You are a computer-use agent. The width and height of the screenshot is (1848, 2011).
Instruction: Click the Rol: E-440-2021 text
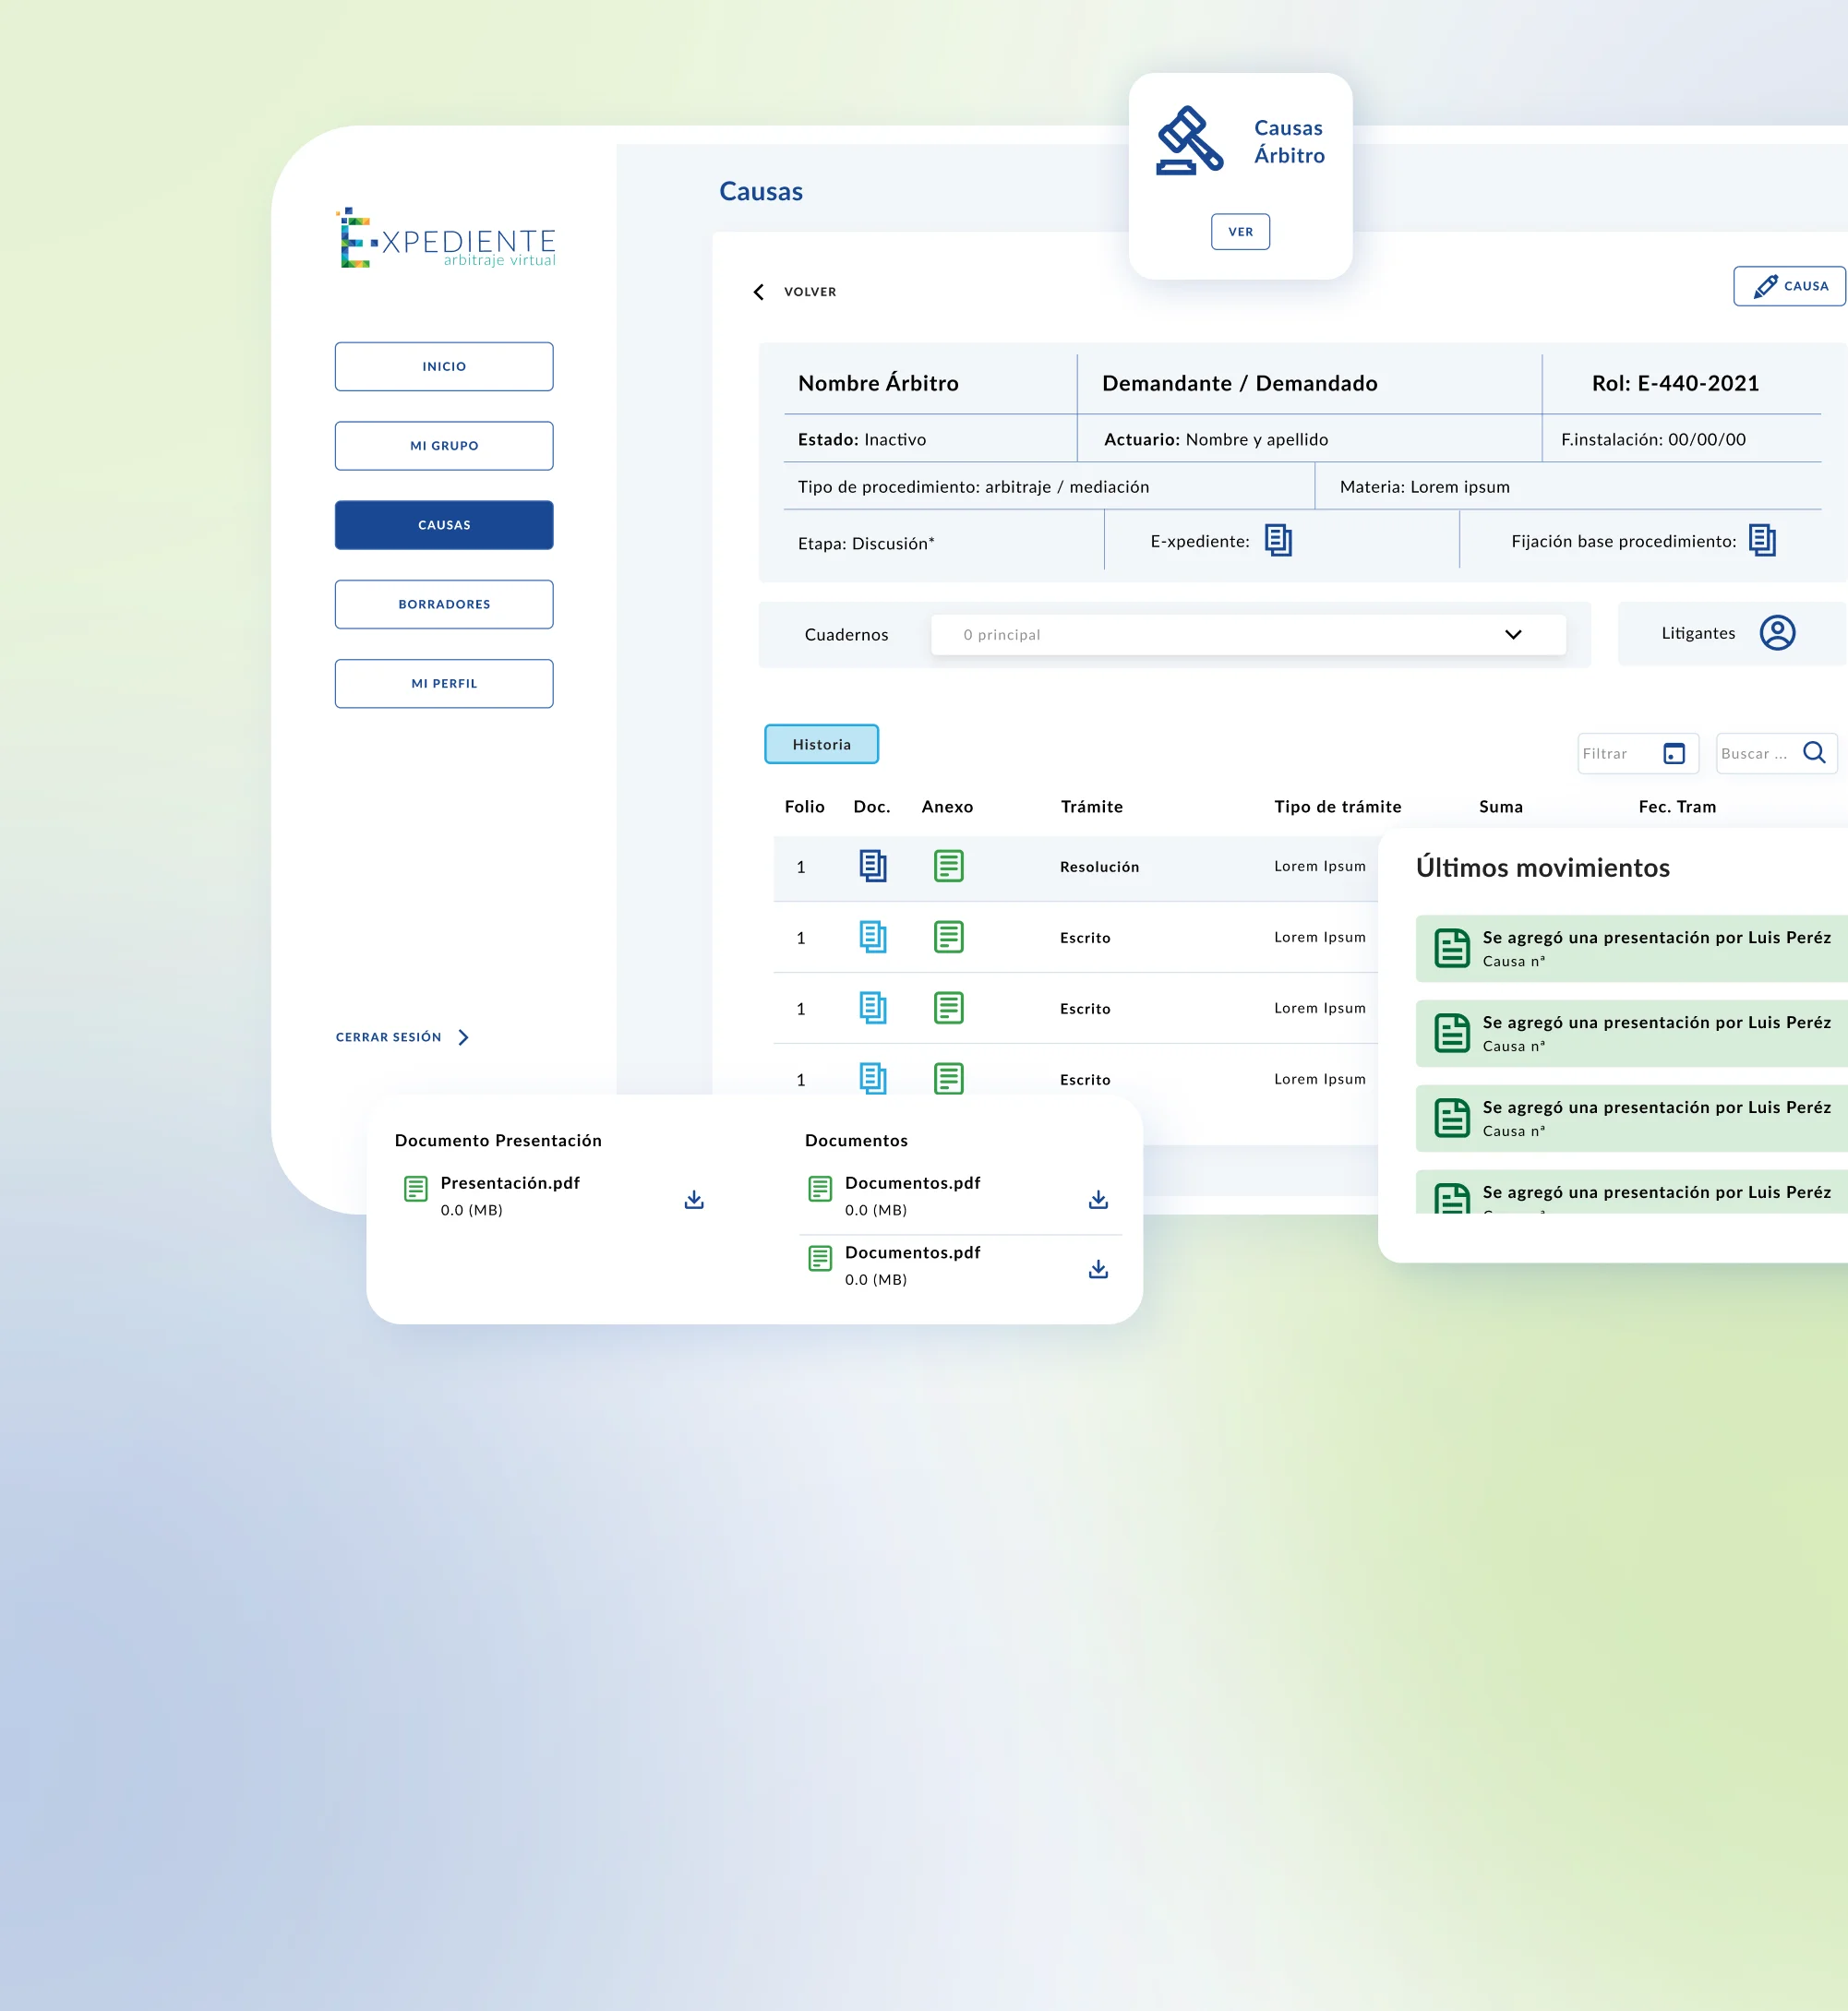1675,383
